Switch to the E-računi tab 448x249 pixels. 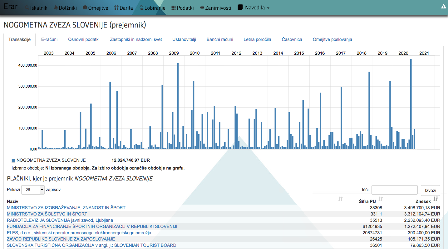coord(49,39)
